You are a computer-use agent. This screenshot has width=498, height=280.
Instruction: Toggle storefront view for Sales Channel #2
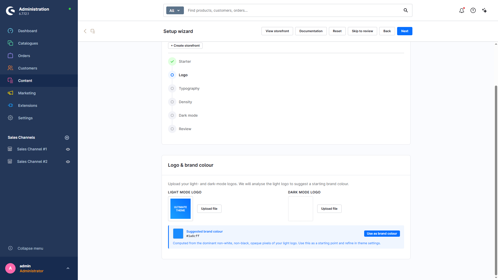pos(68,162)
